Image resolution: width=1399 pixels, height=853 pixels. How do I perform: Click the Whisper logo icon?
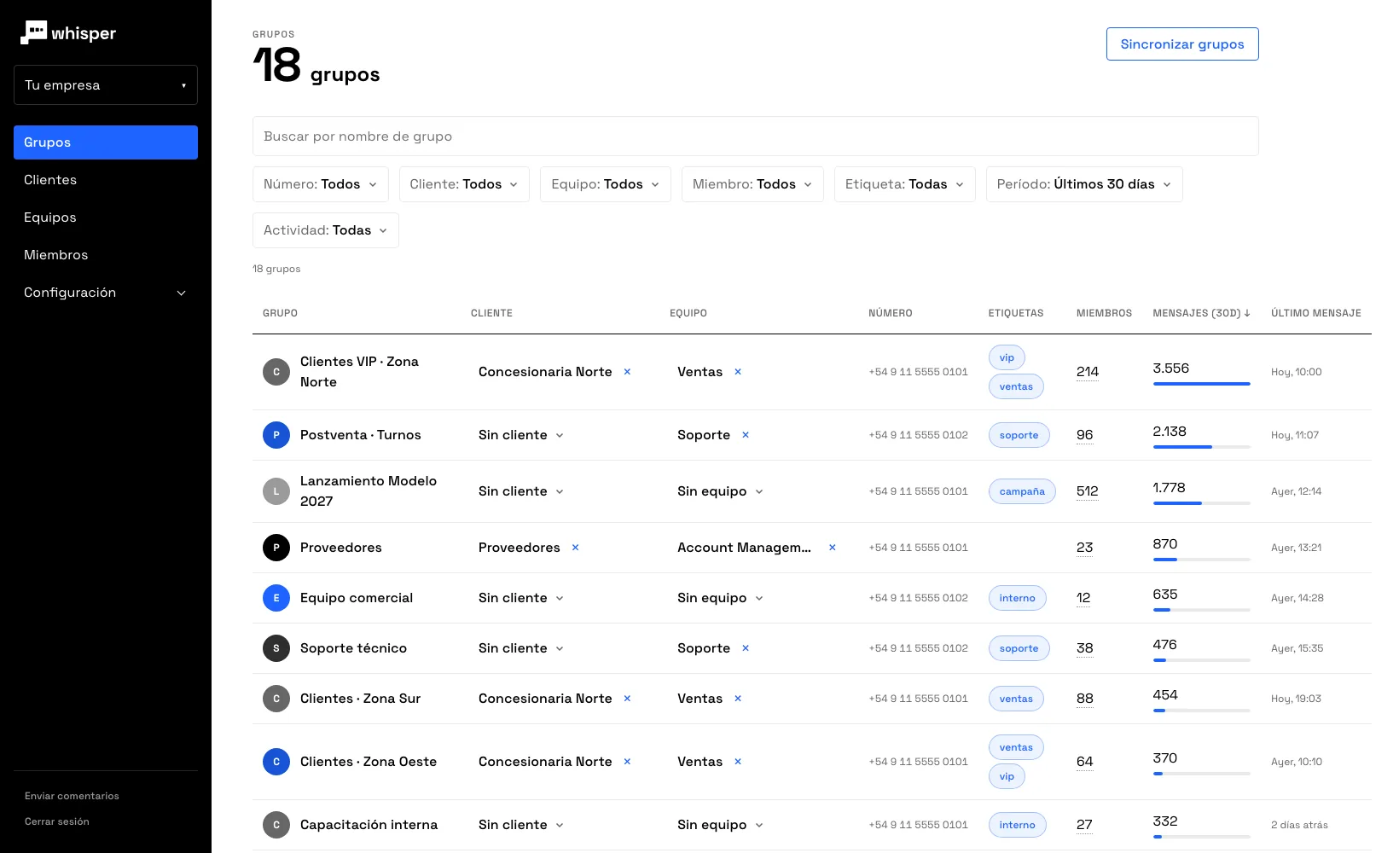coord(33,32)
